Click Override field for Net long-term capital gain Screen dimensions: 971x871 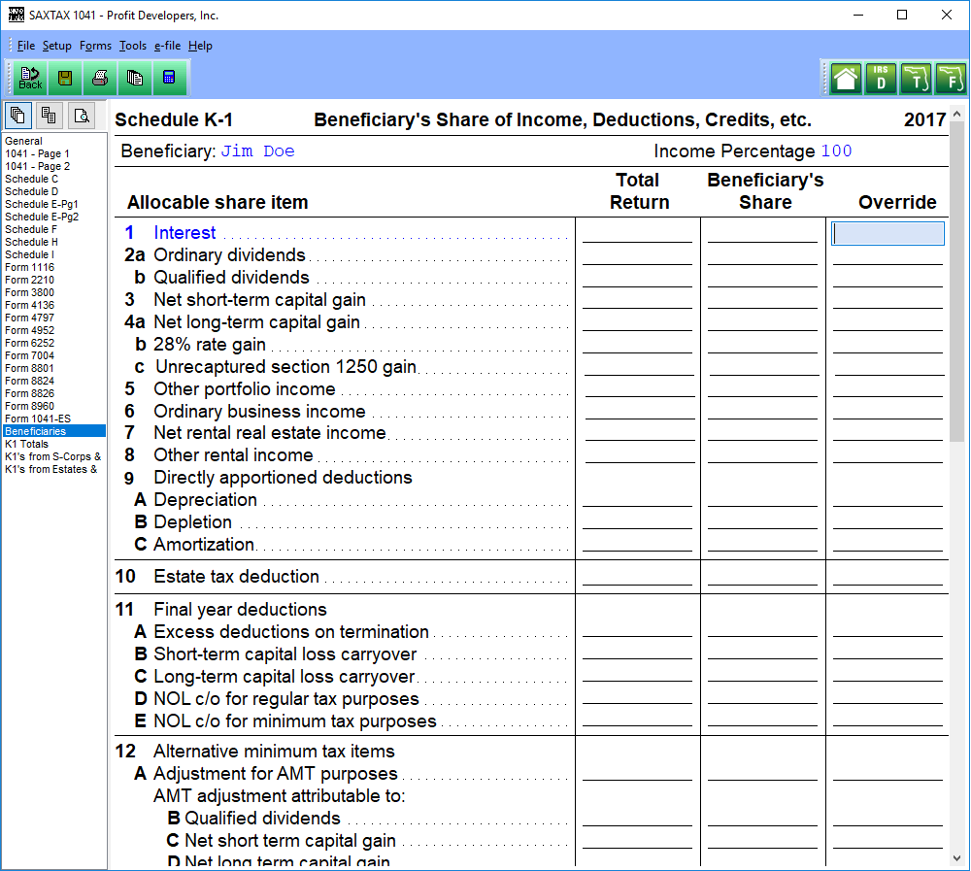click(x=887, y=322)
